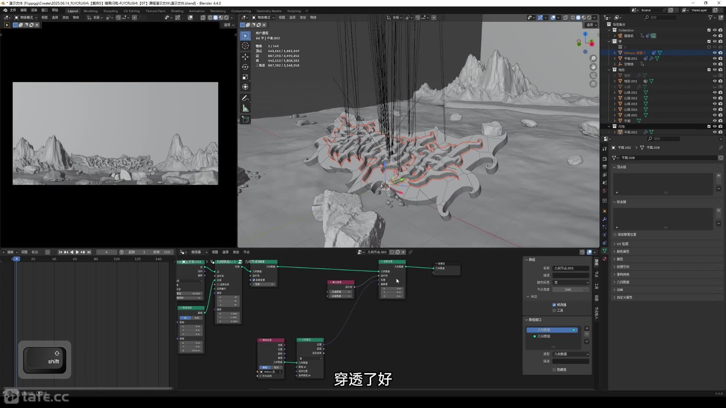Screen dimensions: 726x408
Task: Switch to the Geometry Nodes workspace tab
Action: 269,11
